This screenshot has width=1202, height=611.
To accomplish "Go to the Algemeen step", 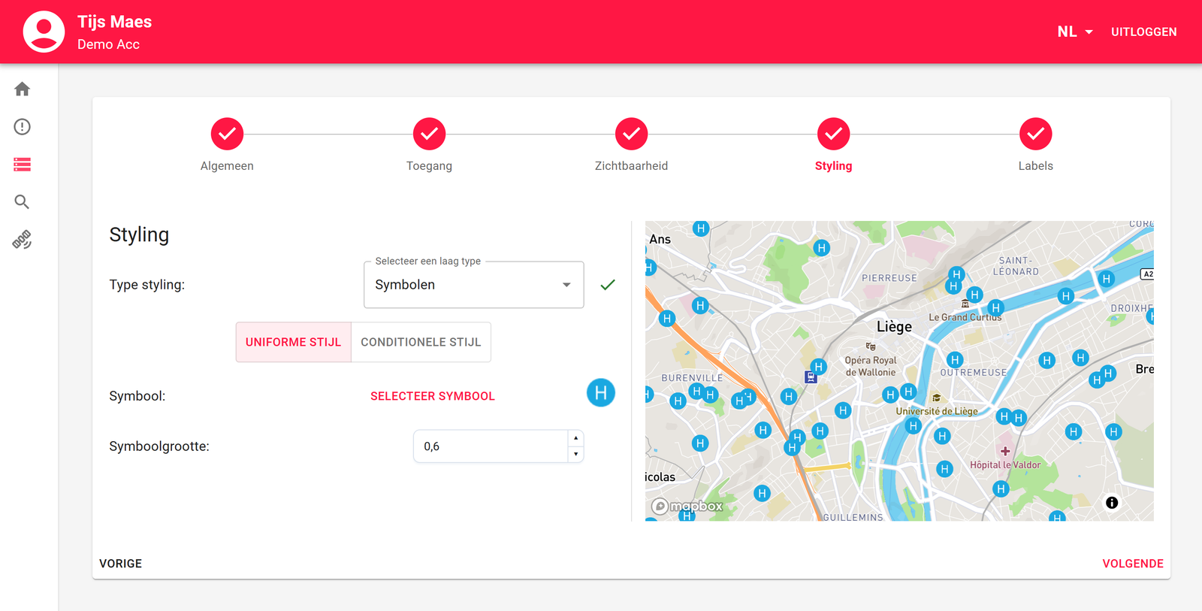I will tap(227, 135).
